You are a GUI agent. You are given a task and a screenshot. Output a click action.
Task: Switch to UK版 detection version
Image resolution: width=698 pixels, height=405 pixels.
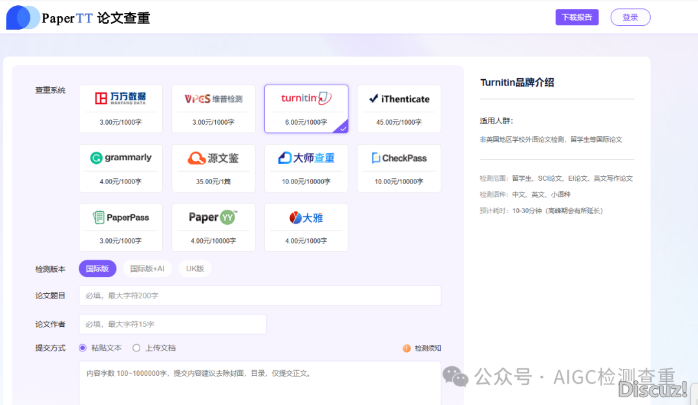tap(195, 269)
